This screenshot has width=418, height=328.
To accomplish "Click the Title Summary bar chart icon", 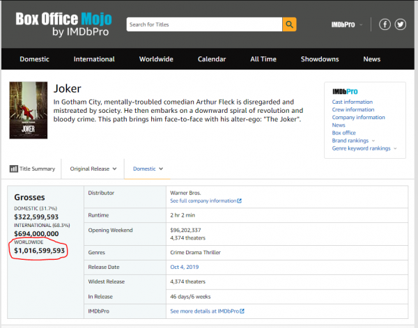I will coord(14,169).
